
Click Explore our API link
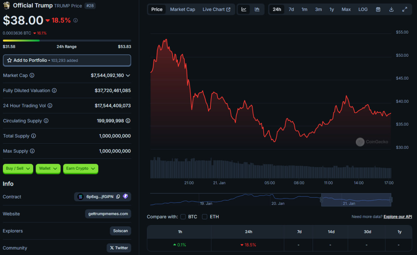click(398, 217)
